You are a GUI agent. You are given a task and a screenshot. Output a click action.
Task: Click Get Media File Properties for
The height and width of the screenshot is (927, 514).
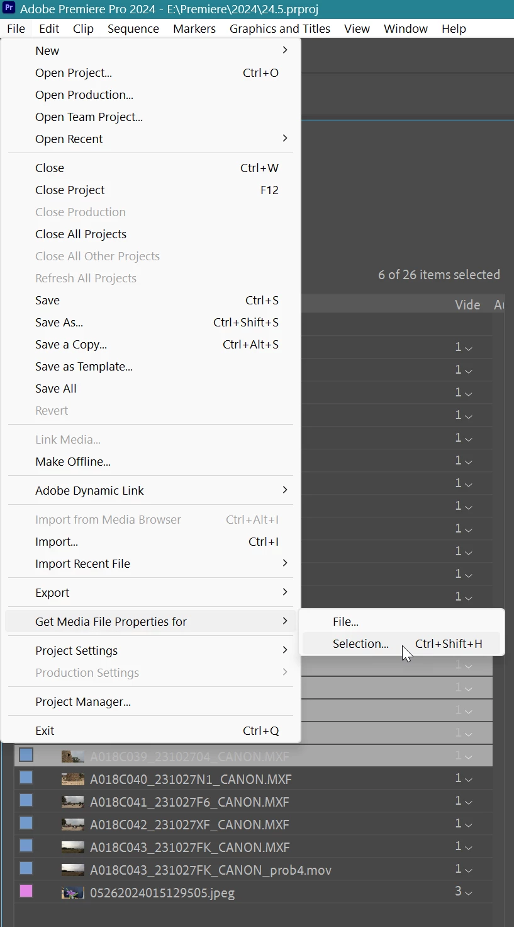coord(150,622)
